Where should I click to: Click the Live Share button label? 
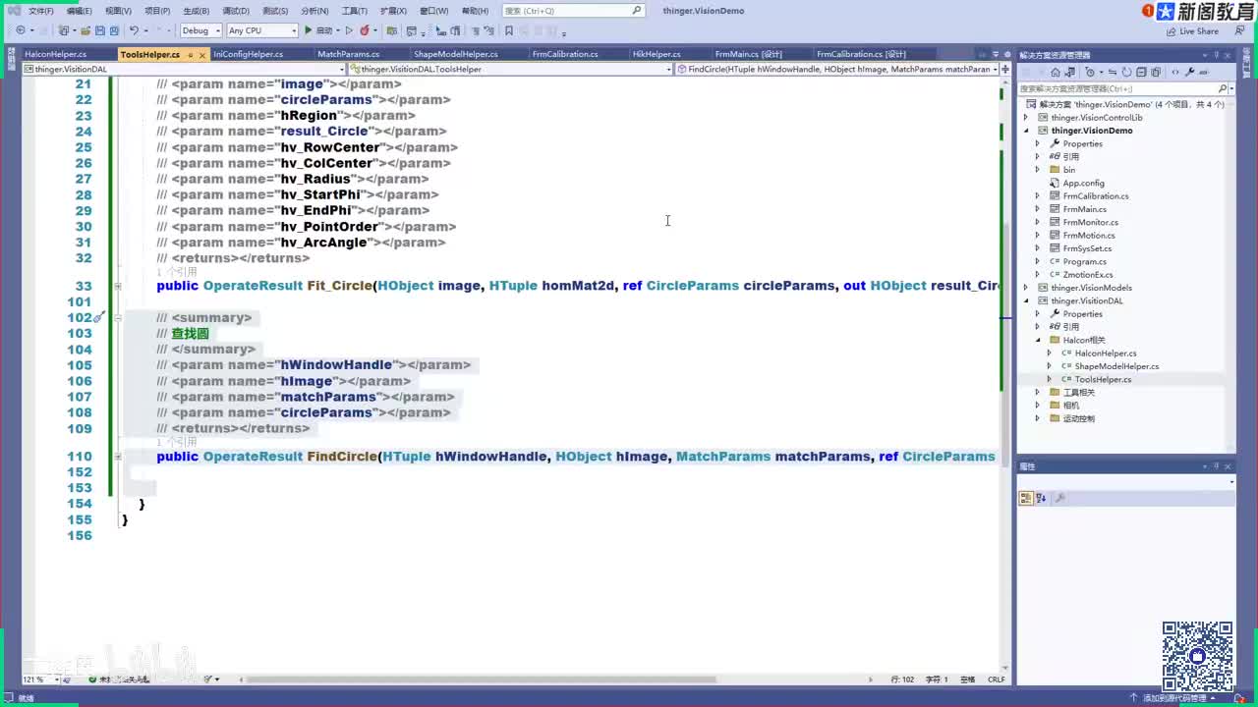point(1199,31)
